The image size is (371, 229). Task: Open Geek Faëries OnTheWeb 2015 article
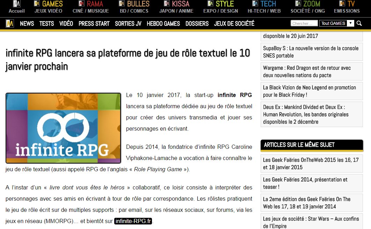(x=312, y=164)
